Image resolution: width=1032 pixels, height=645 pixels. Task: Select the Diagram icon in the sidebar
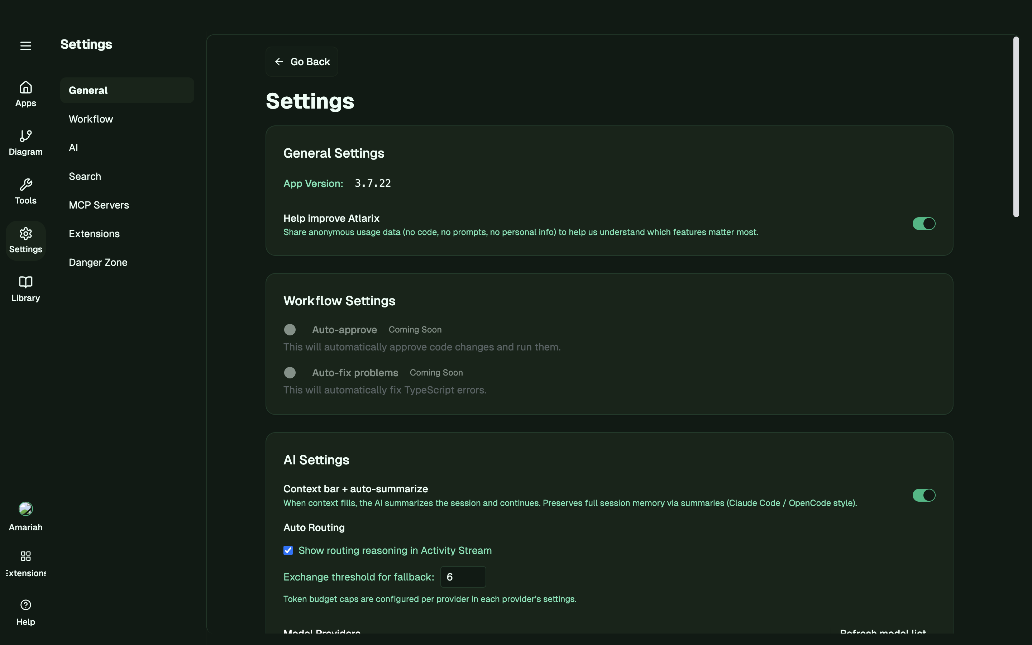25,143
